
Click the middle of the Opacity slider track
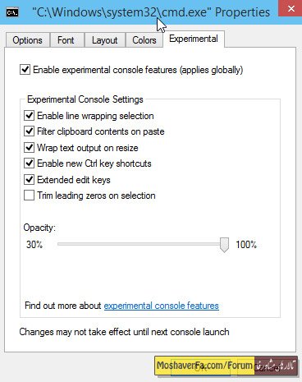coord(141,244)
